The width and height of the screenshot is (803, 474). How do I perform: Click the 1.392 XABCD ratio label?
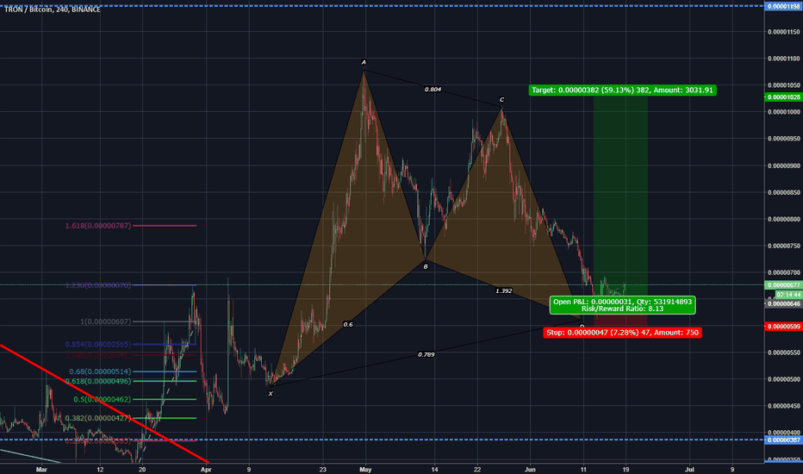504,291
